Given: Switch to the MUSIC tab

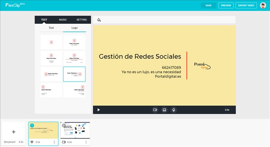Looking at the screenshot, I should coord(63,20).
